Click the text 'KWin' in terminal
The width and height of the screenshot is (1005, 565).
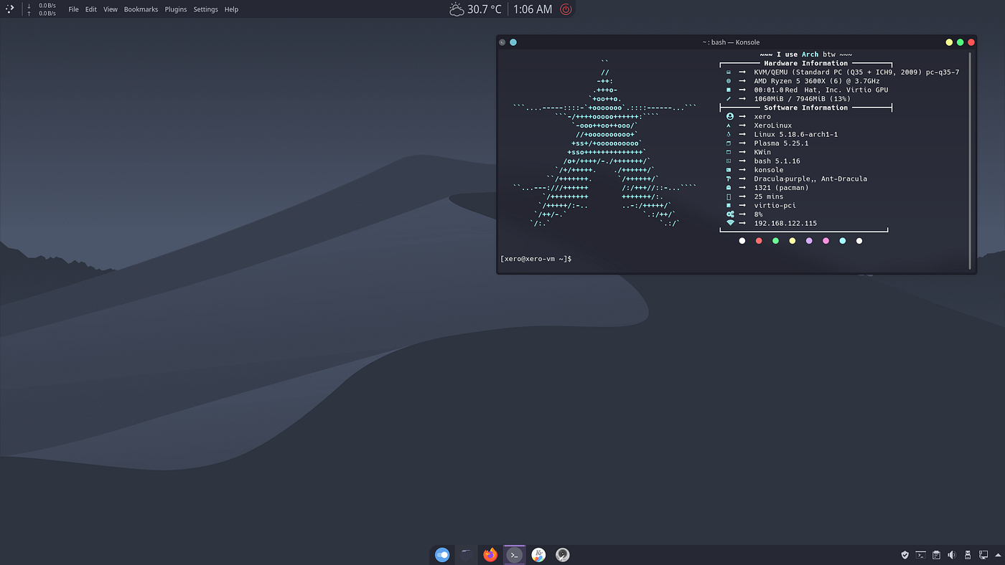pyautogui.click(x=762, y=152)
